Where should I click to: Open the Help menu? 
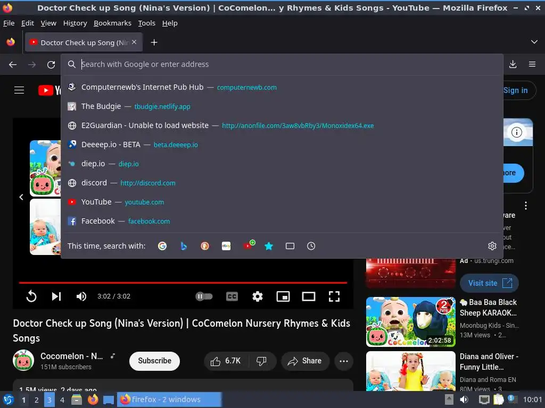pyautogui.click(x=170, y=23)
